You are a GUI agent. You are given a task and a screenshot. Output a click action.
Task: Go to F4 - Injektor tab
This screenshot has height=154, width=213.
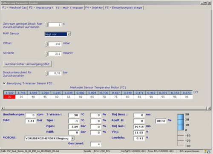pos(94,8)
